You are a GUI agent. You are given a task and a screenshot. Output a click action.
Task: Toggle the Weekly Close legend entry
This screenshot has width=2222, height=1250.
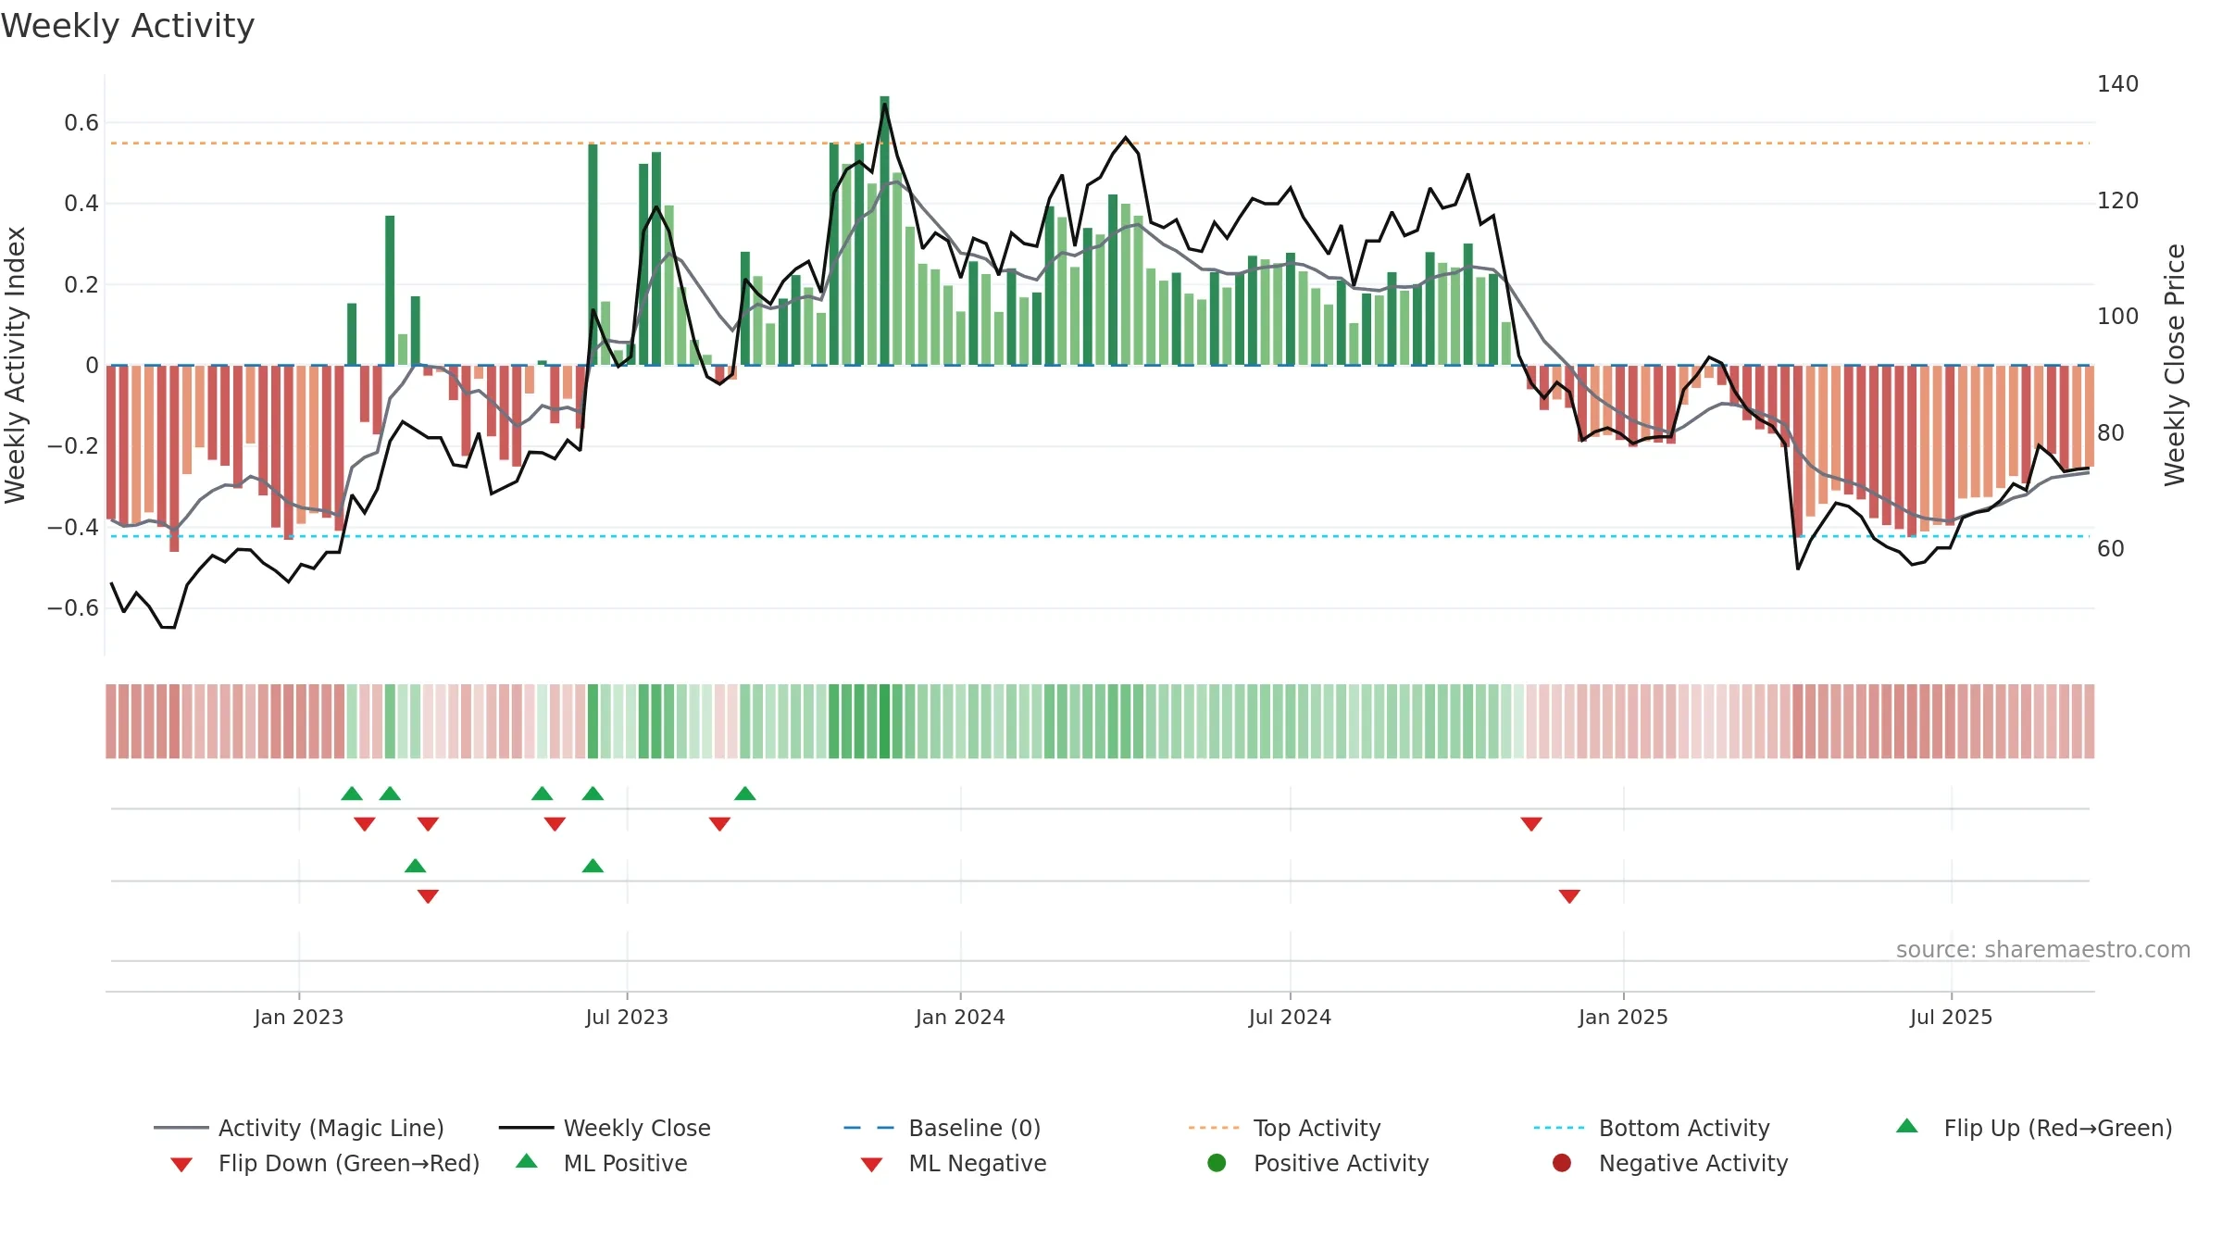point(605,1128)
